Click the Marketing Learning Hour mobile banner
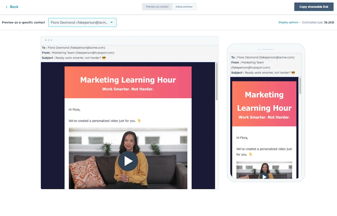The width and height of the screenshot is (337, 216). point(264,104)
